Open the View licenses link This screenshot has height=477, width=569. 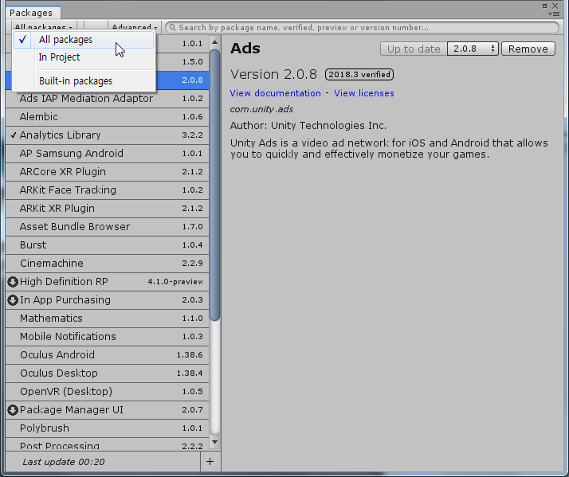[x=364, y=93]
